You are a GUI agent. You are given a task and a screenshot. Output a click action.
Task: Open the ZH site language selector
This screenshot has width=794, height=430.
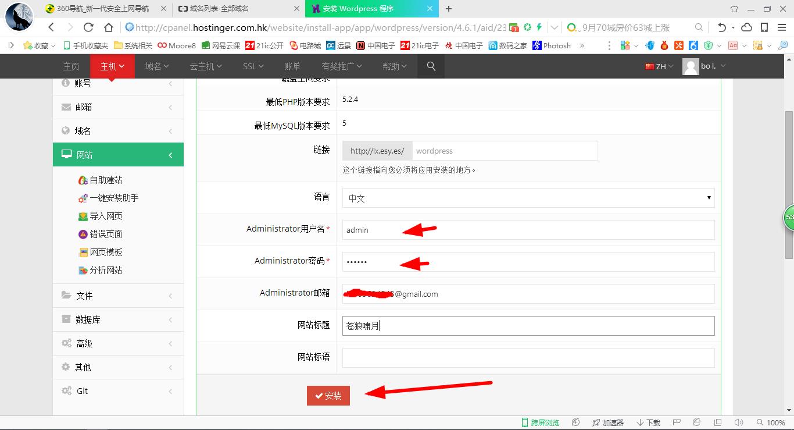[x=659, y=66]
